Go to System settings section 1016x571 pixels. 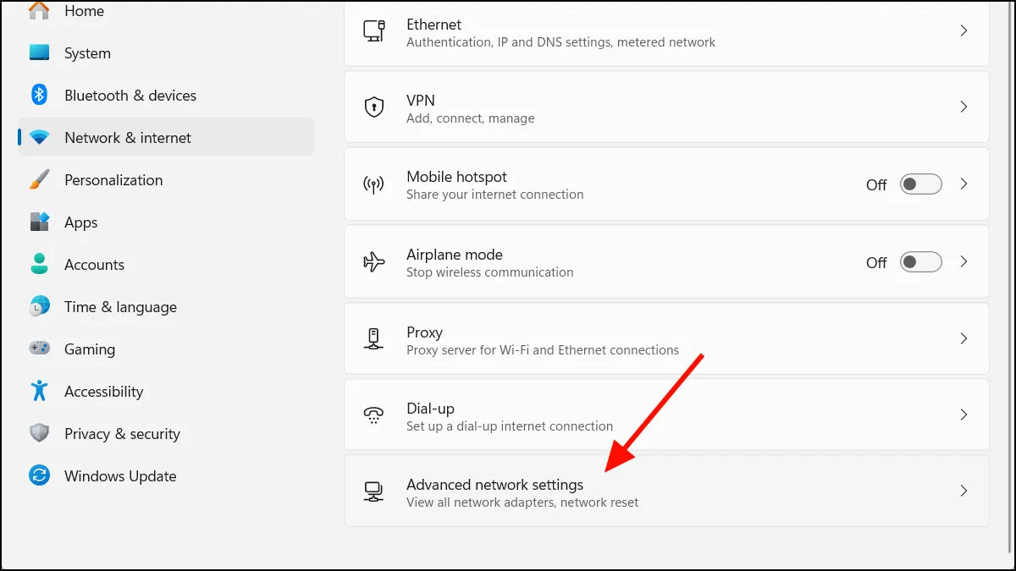[x=87, y=53]
